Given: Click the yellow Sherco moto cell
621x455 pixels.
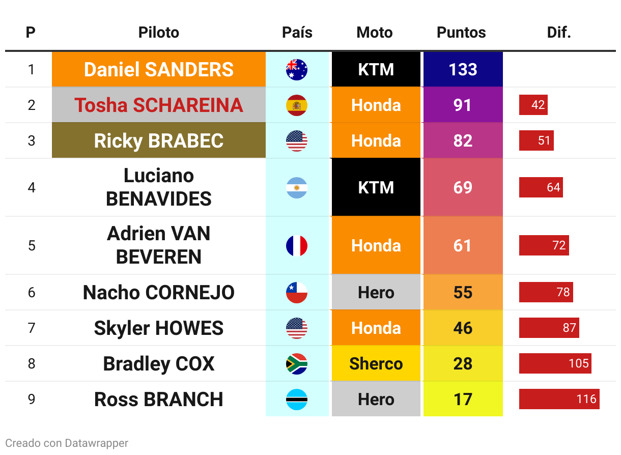Looking at the screenshot, I should [376, 363].
